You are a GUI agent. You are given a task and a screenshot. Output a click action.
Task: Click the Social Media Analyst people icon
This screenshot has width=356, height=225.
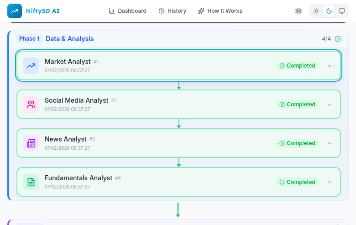[31, 105]
